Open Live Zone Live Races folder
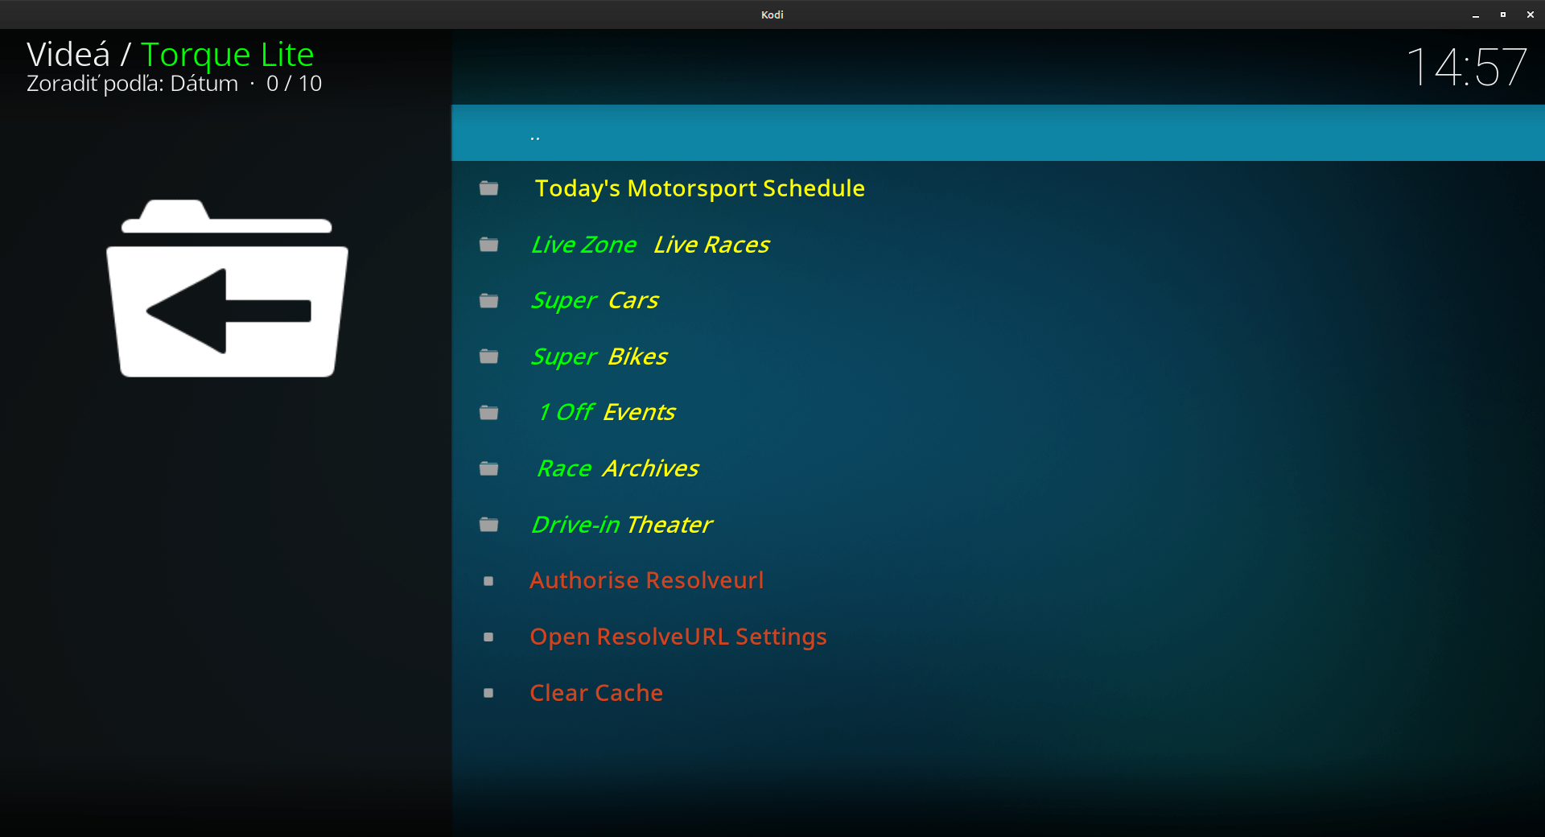Image resolution: width=1545 pixels, height=837 pixels. click(998, 245)
